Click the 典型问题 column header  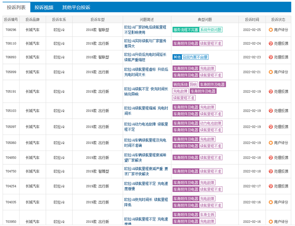coord(205,20)
